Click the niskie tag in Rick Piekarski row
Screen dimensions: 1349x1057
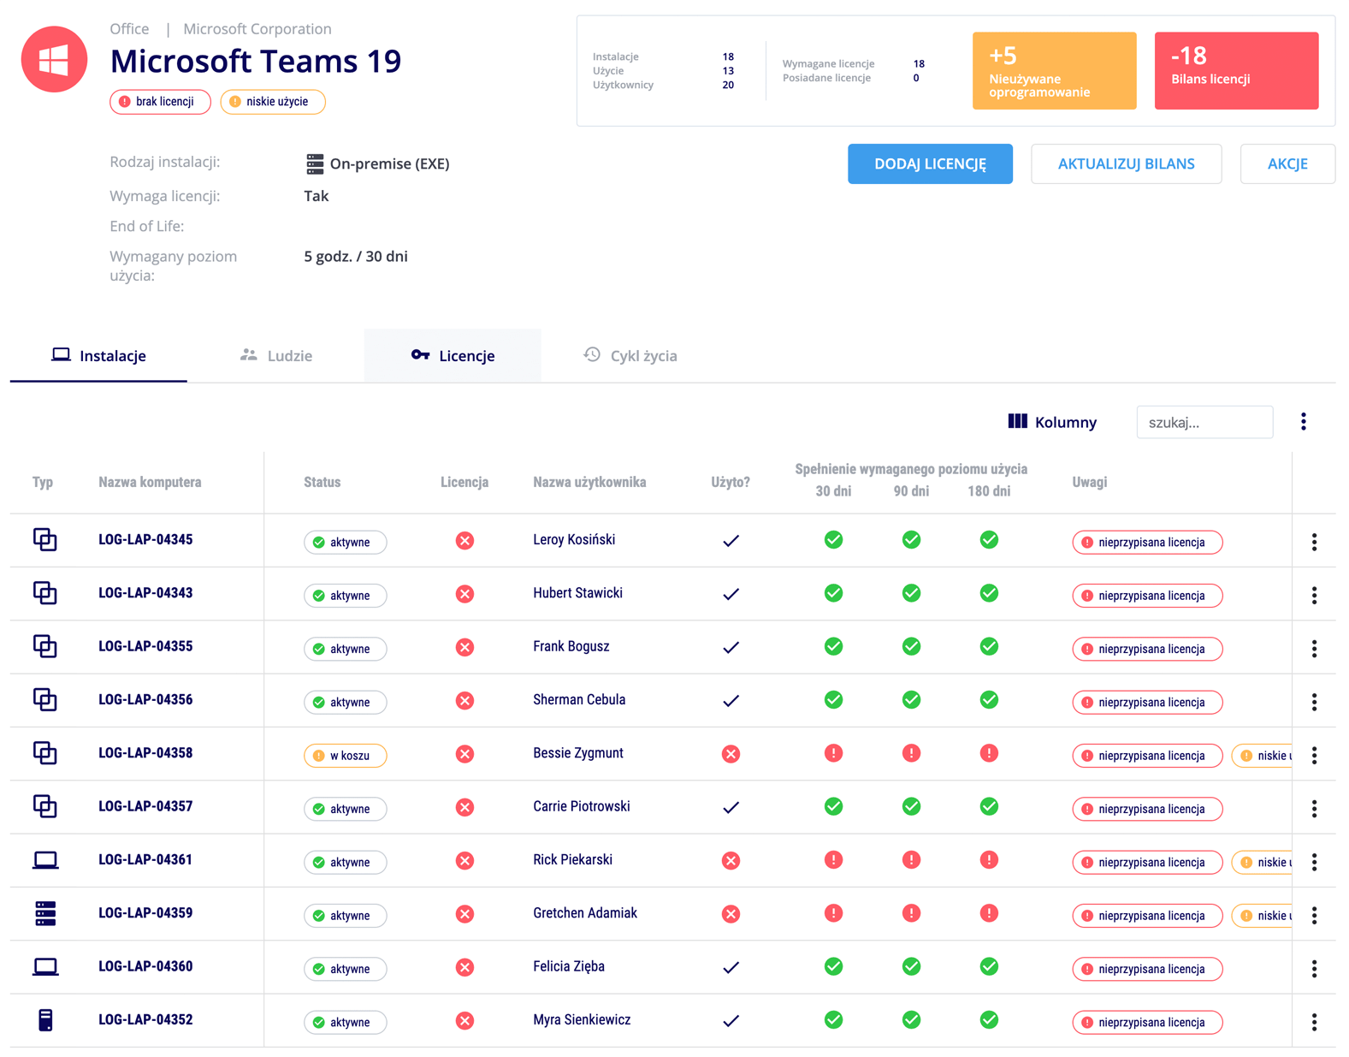click(x=1263, y=862)
